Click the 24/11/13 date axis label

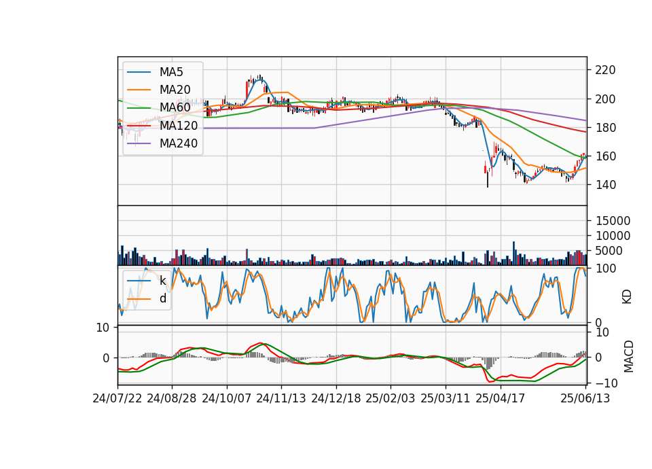[x=281, y=398]
